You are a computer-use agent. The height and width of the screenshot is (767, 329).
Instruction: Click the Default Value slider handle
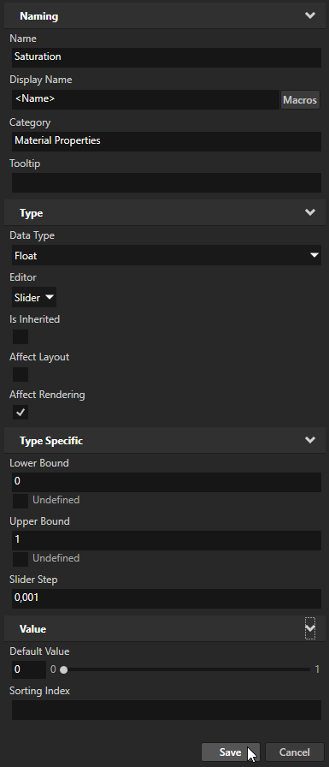coord(63,669)
